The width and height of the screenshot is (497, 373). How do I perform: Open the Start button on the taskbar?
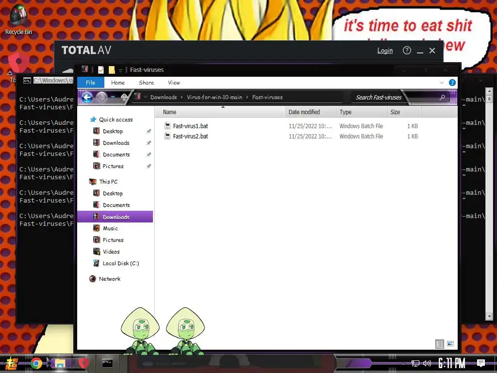pos(11,363)
